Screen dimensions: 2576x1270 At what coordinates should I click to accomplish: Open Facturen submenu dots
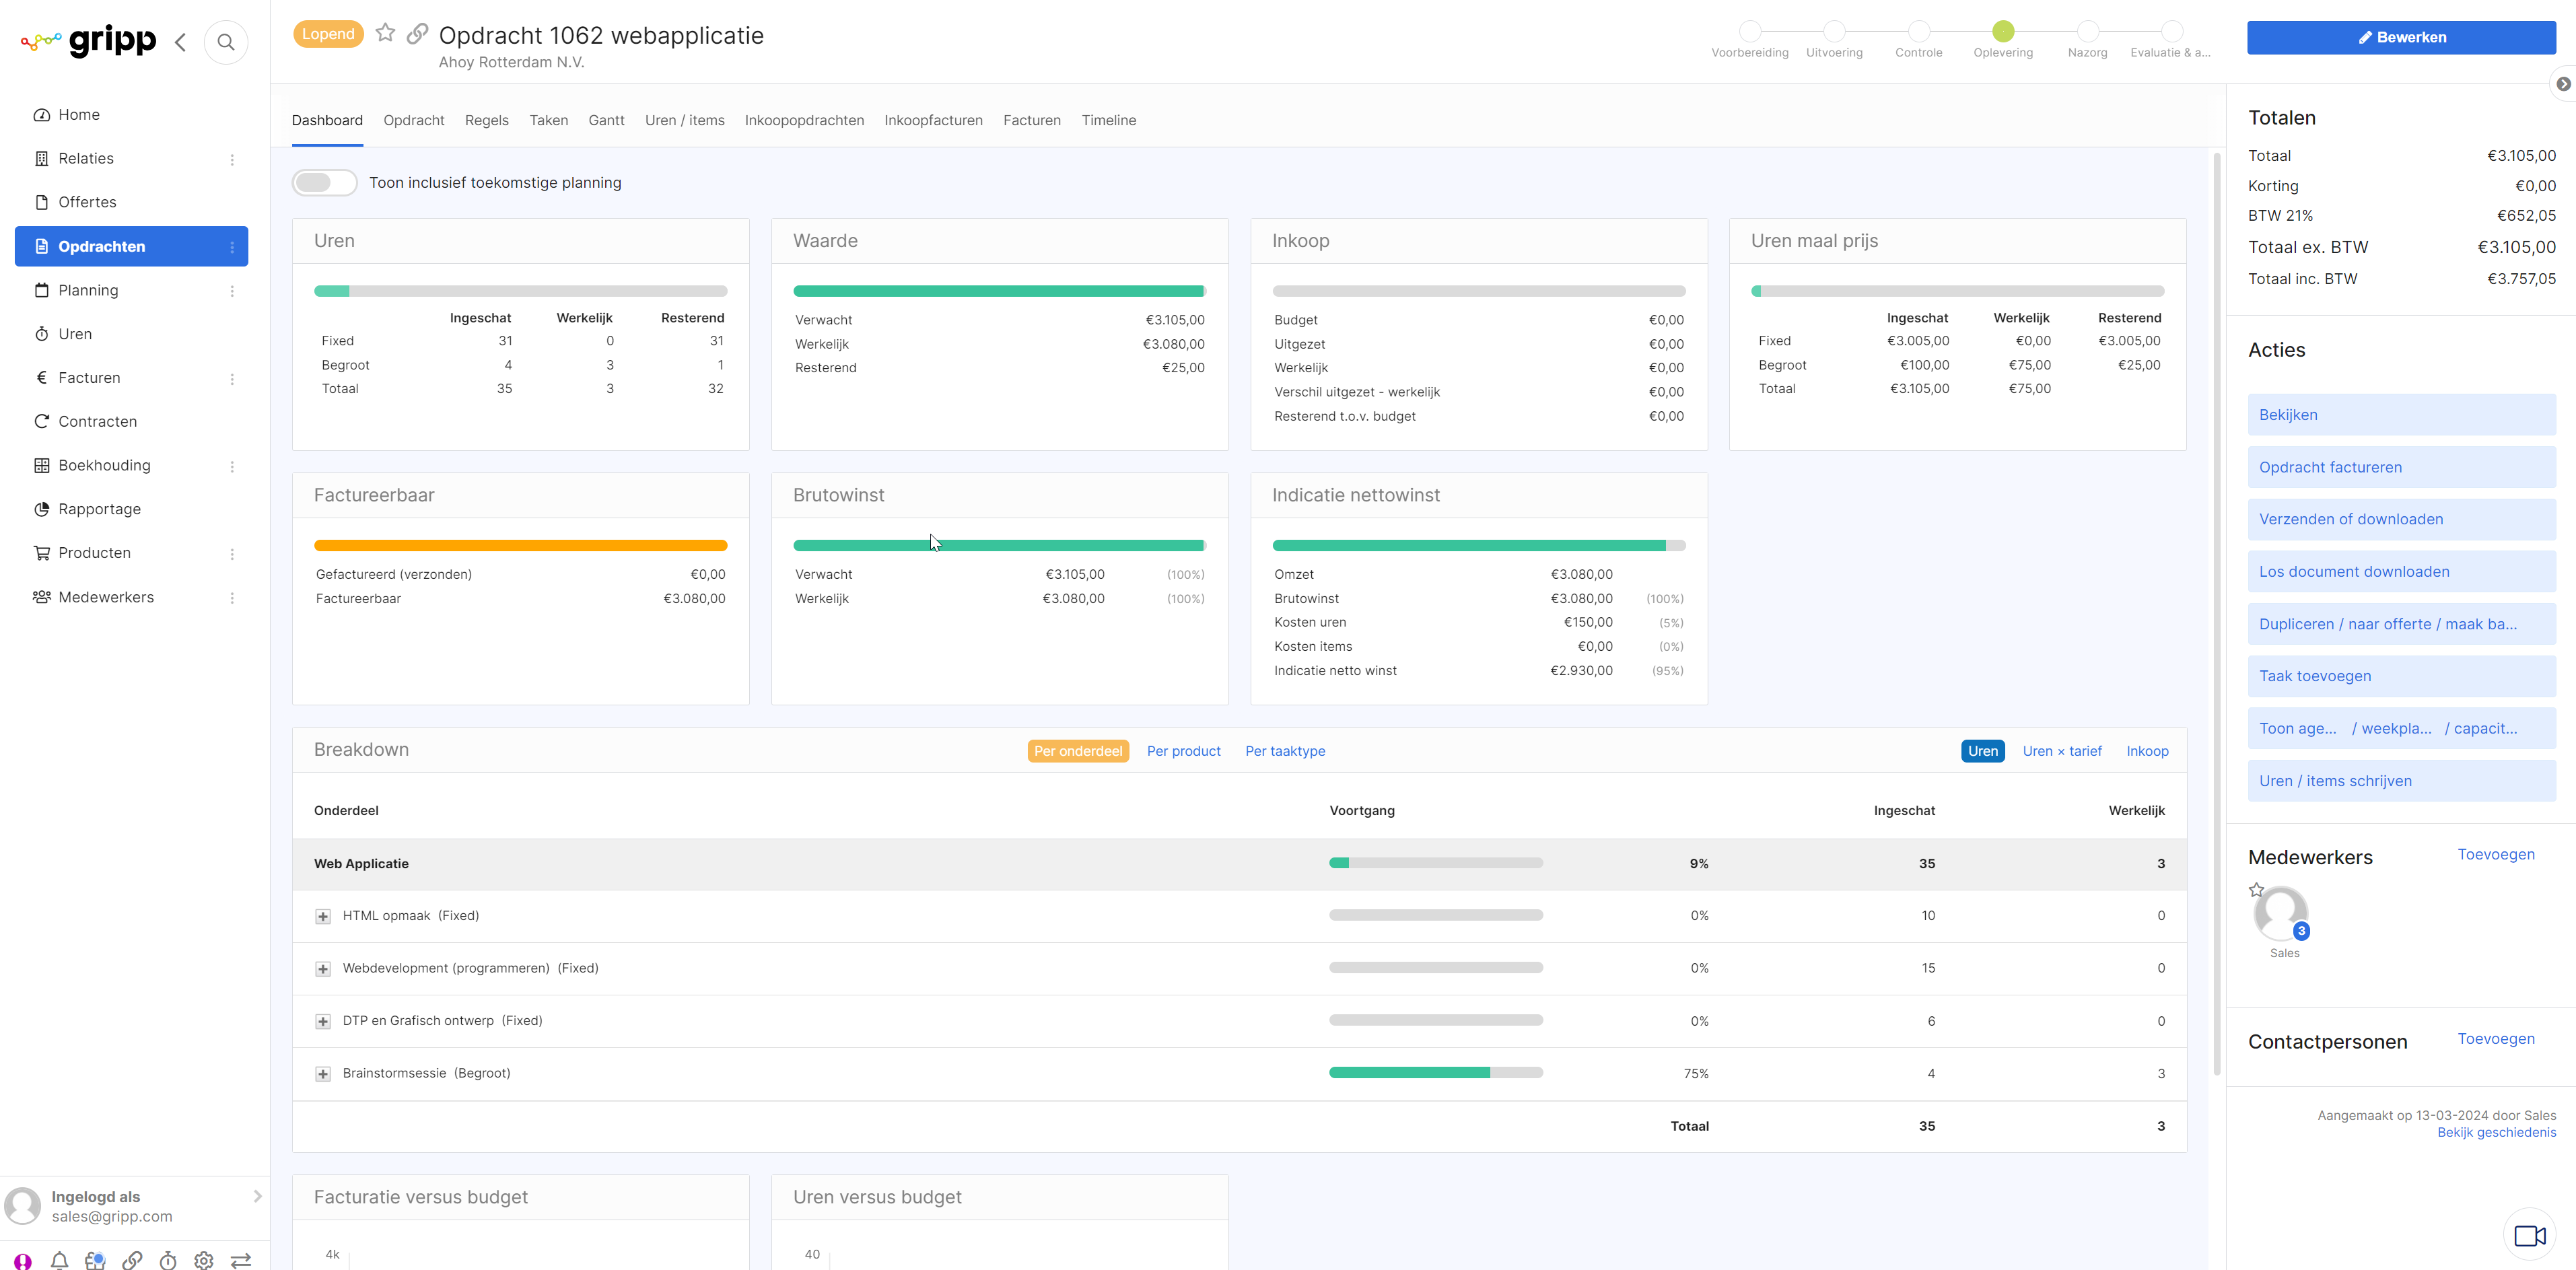(x=232, y=379)
